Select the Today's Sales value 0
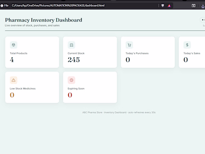This screenshot has height=154, width=205. [x=186, y=60]
